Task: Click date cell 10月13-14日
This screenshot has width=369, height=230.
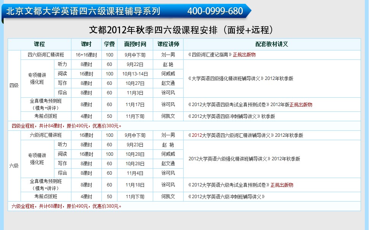Action: pos(135,74)
